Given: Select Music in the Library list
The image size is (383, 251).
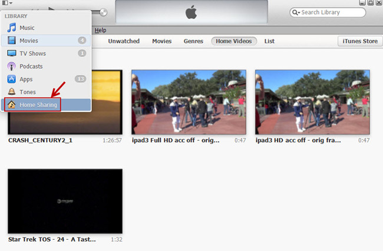Looking at the screenshot, I should 46,27.
